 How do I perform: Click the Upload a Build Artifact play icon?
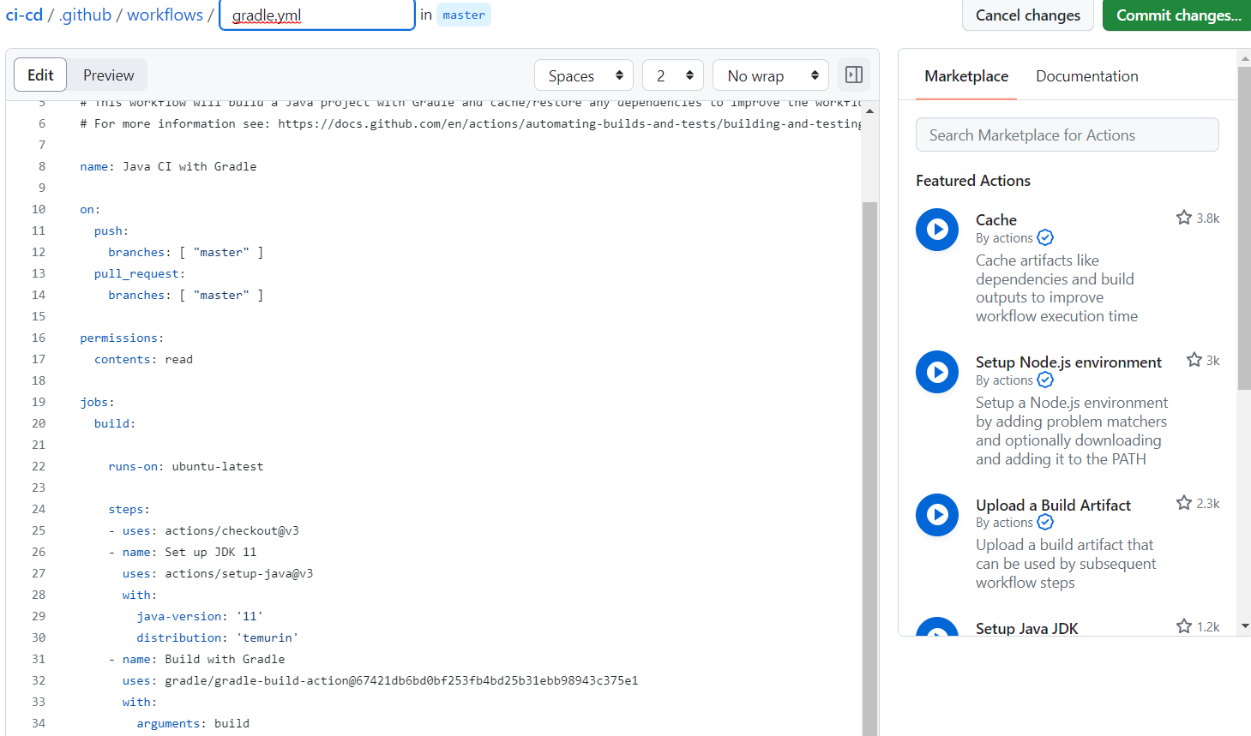(x=937, y=515)
